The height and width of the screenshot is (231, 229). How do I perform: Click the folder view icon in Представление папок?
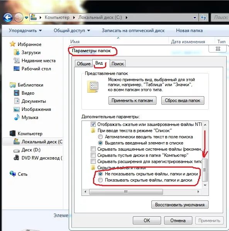click(x=93, y=87)
